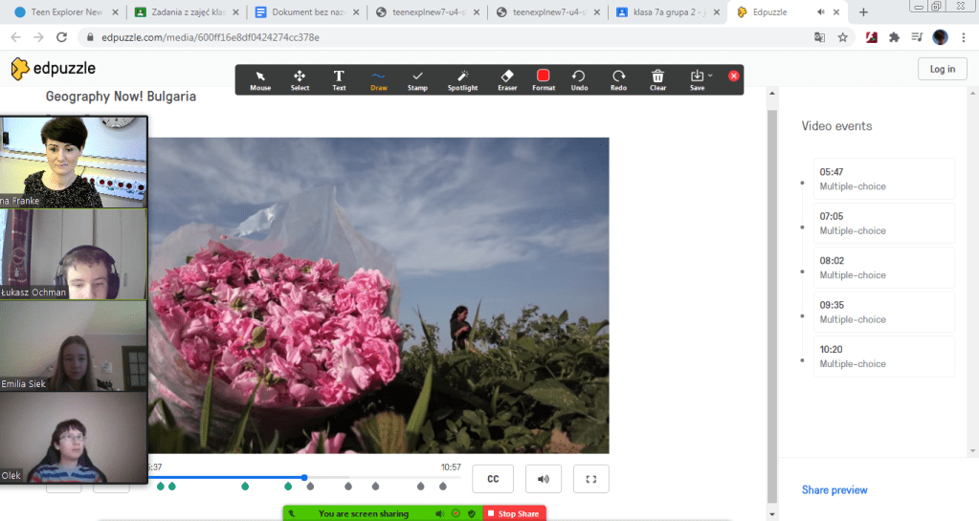The image size is (979, 521).
Task: Open the Chrome extensions puzzle menu
Action: coord(894,37)
